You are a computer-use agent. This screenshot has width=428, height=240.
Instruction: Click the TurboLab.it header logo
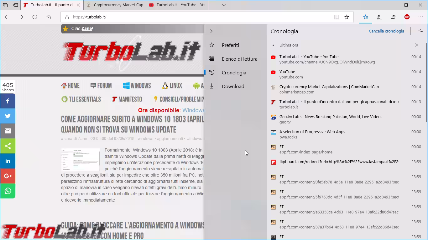131,52
